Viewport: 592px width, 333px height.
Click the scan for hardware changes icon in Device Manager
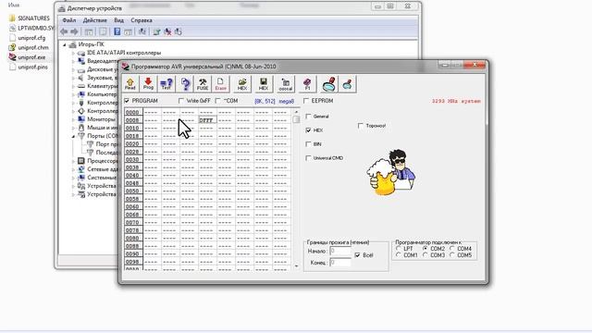[x=142, y=31]
